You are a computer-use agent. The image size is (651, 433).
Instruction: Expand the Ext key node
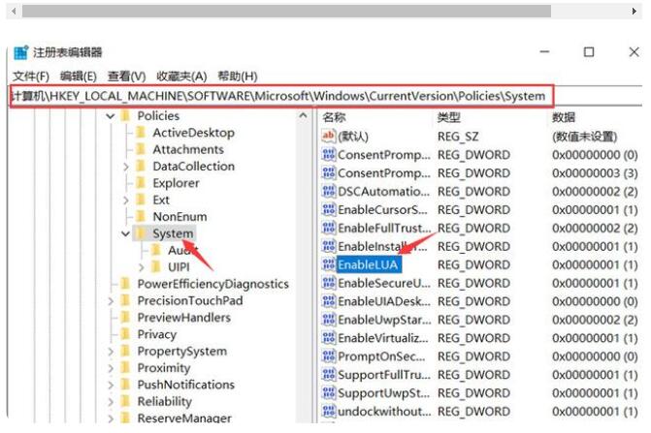coord(126,201)
